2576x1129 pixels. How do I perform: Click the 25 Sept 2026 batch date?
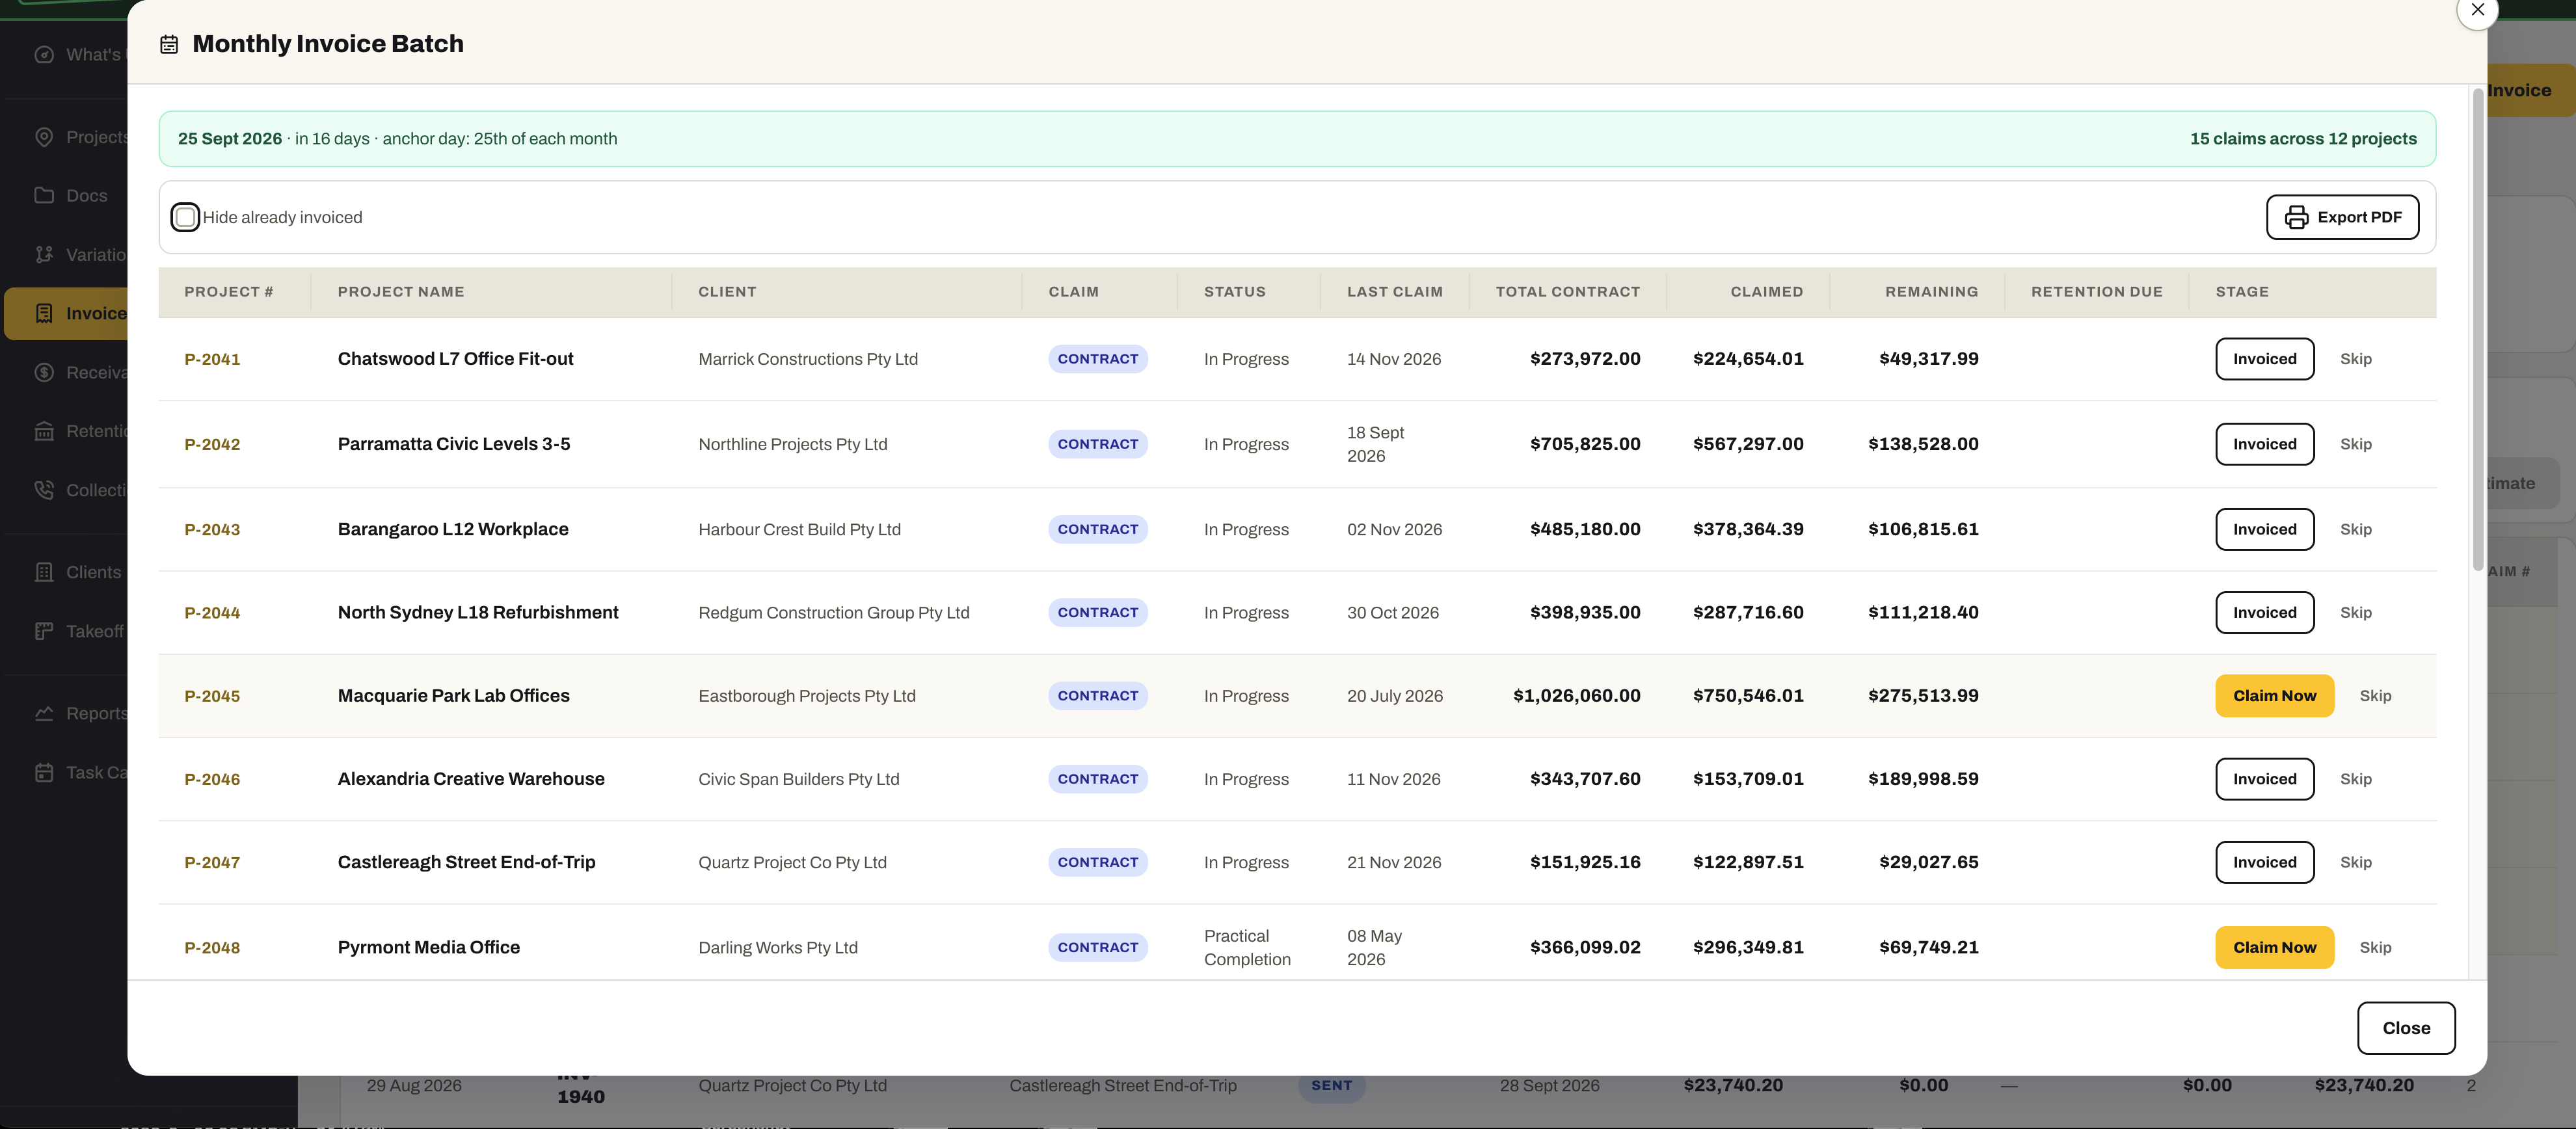[229, 139]
